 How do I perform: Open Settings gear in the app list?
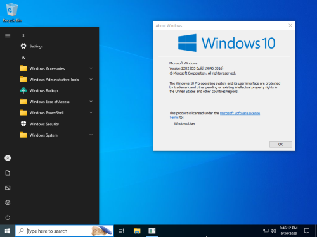(23, 46)
